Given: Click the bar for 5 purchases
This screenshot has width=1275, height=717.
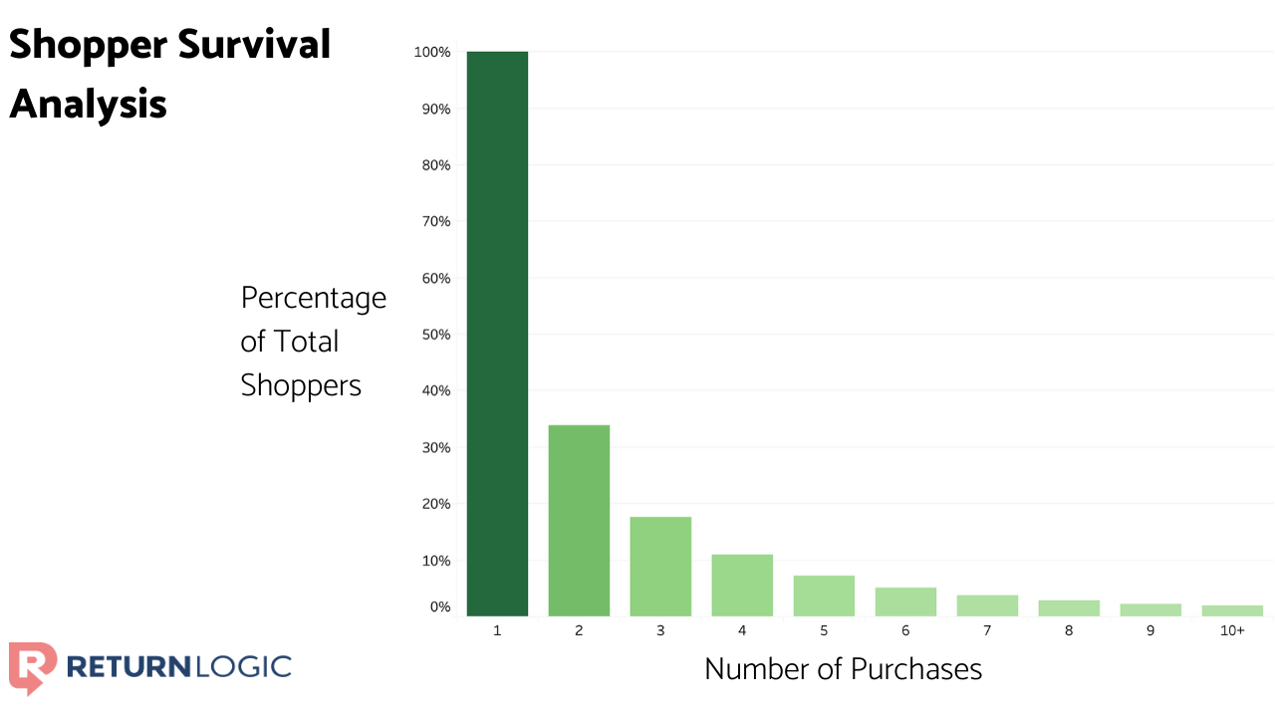Looking at the screenshot, I should 824,596.
